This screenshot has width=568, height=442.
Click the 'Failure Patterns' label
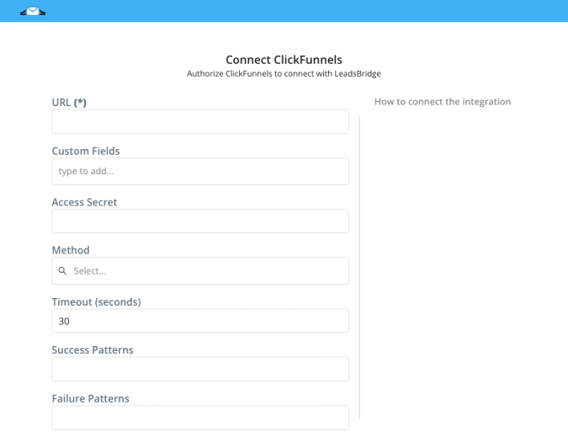pos(91,398)
